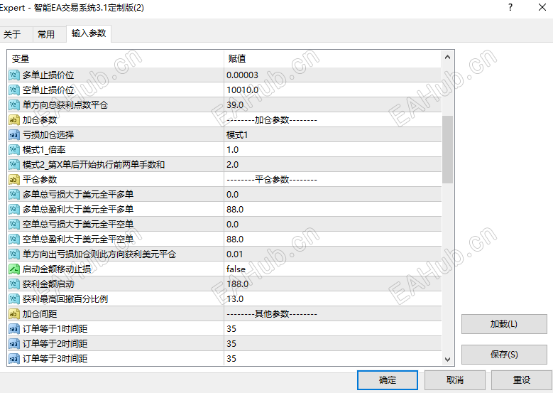Click the icon beside 模式2_第X单后开始执行前两单手数和
The image size is (553, 393).
(13, 165)
